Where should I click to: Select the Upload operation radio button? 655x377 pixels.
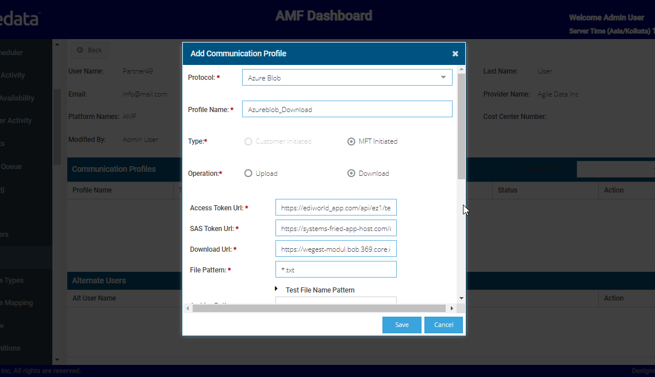point(248,174)
